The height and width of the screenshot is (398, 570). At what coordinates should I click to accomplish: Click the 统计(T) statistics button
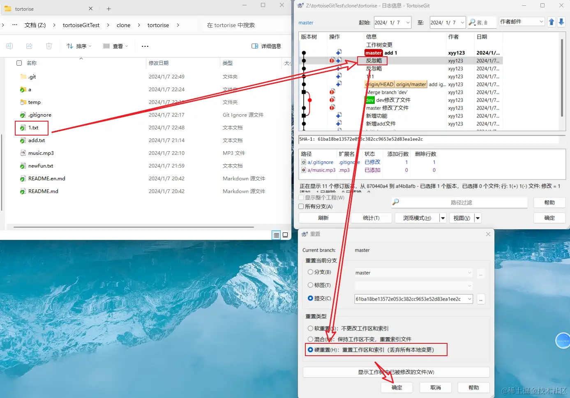tap(371, 218)
